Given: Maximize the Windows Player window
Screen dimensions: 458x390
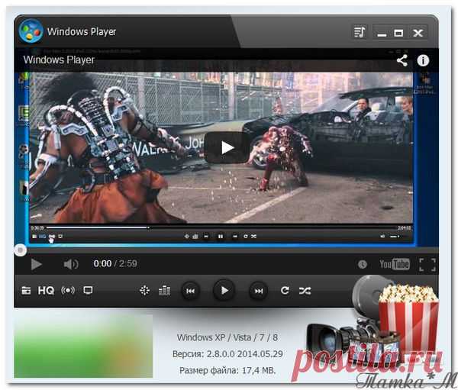Looking at the screenshot, I should [x=398, y=33].
